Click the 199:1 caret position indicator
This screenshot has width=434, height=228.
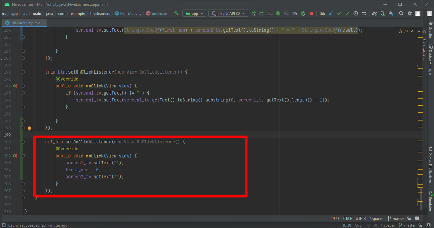tap(335, 219)
